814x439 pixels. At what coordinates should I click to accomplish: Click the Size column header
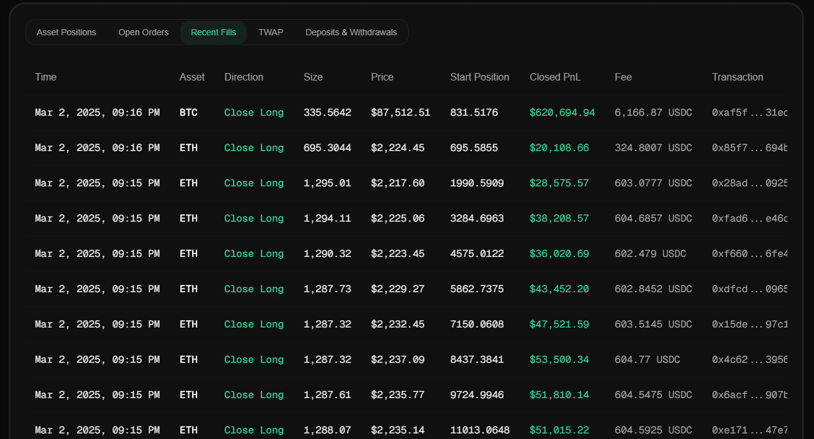coord(313,77)
